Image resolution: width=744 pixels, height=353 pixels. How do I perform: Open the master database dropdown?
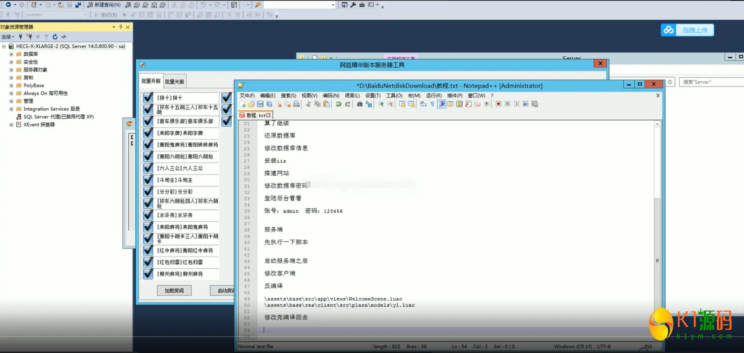click(x=85, y=15)
